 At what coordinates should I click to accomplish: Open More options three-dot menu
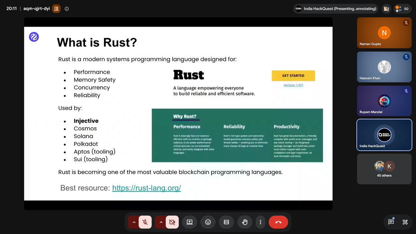tap(260, 222)
